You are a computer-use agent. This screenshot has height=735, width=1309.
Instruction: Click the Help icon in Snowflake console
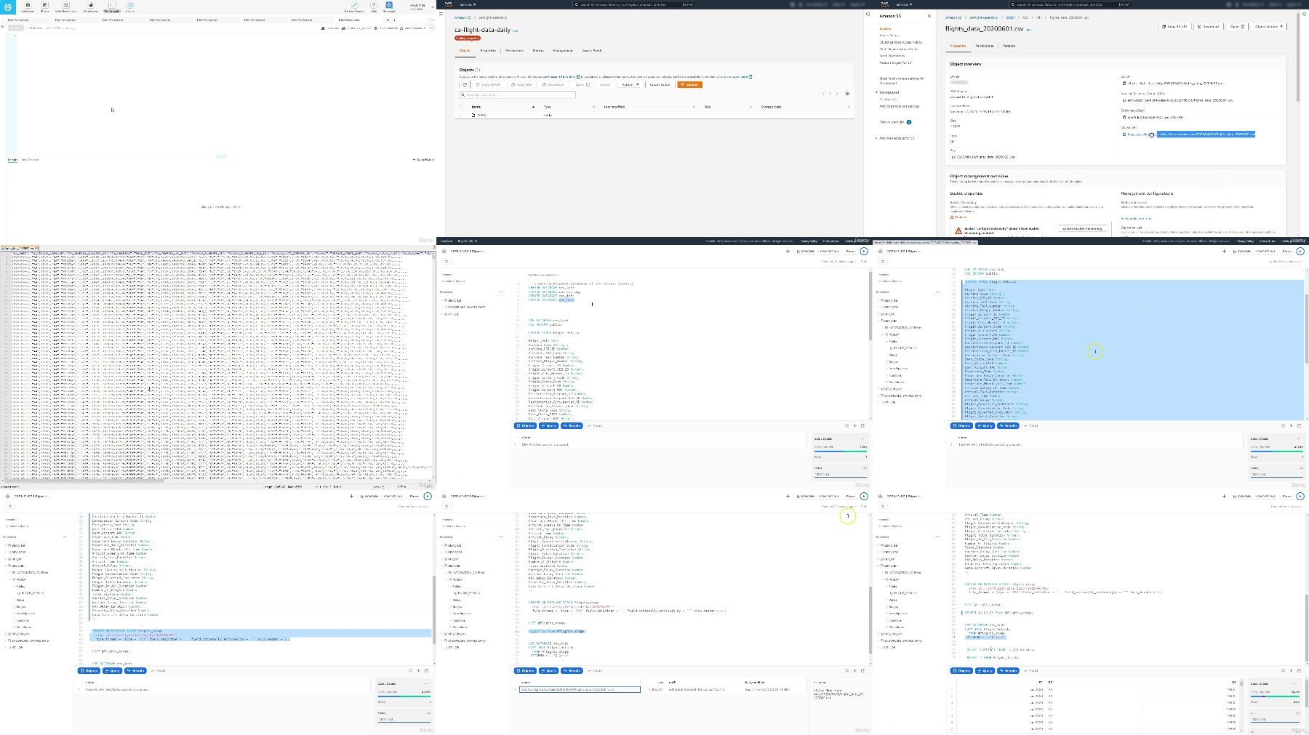[x=374, y=7]
